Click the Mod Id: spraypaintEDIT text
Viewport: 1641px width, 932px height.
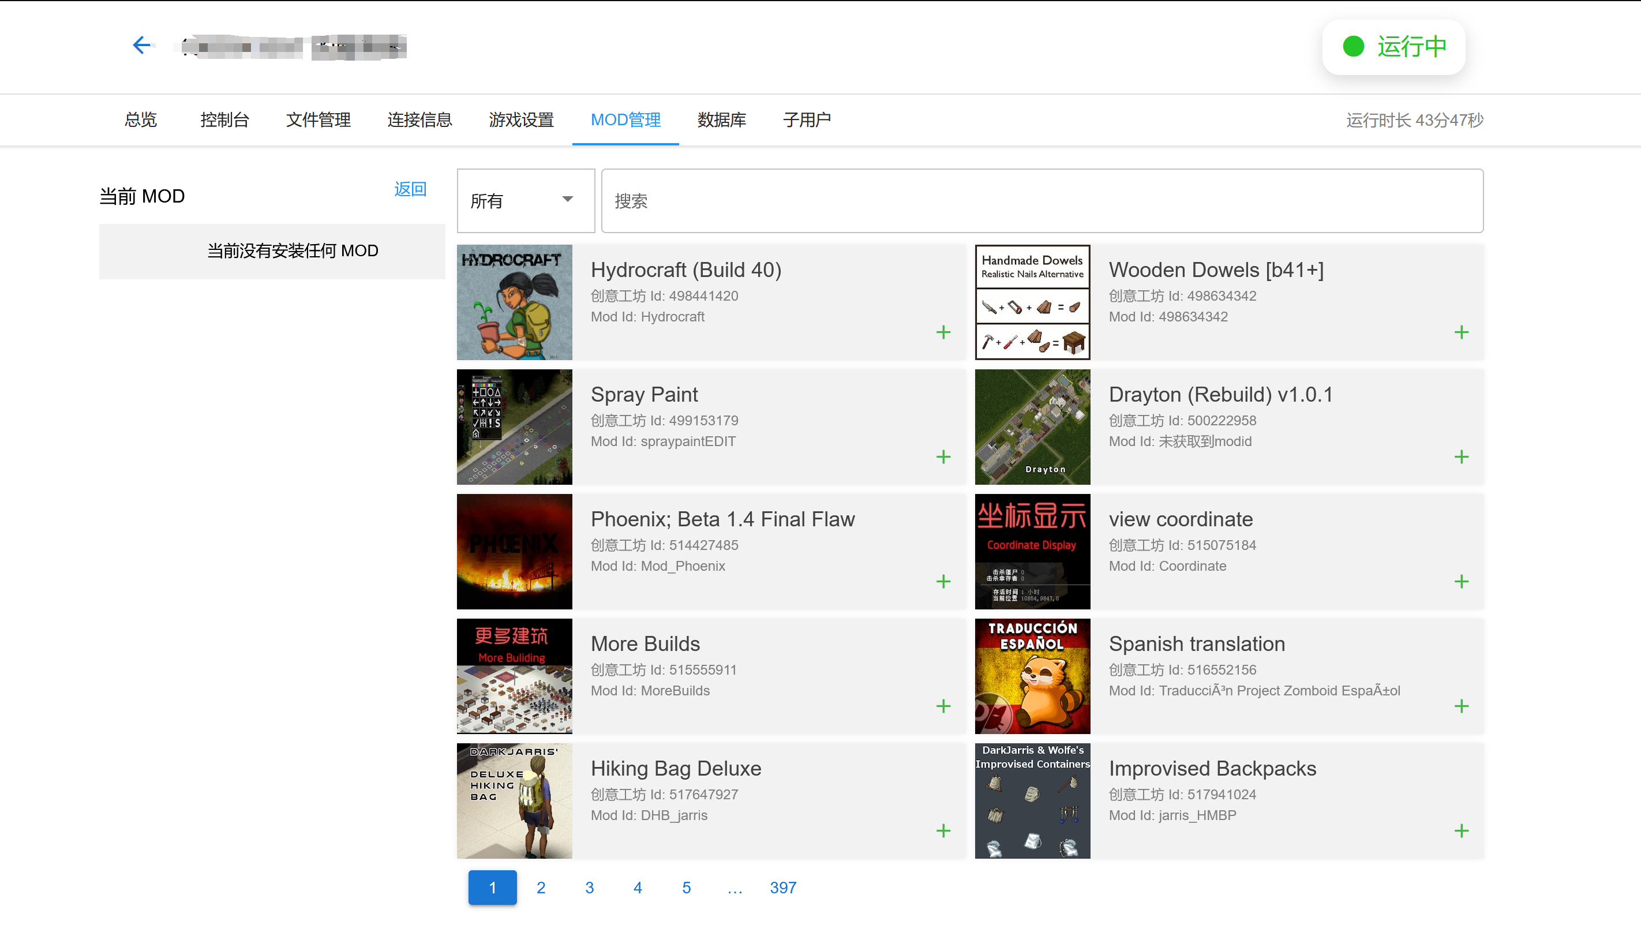point(663,441)
